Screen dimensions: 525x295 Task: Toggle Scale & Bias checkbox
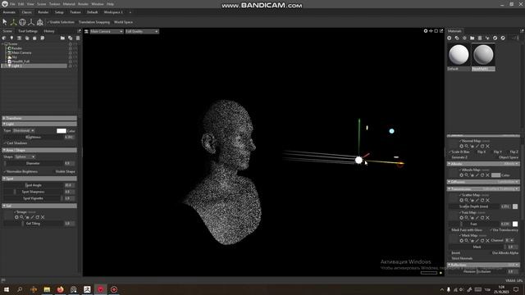[x=459, y=152]
